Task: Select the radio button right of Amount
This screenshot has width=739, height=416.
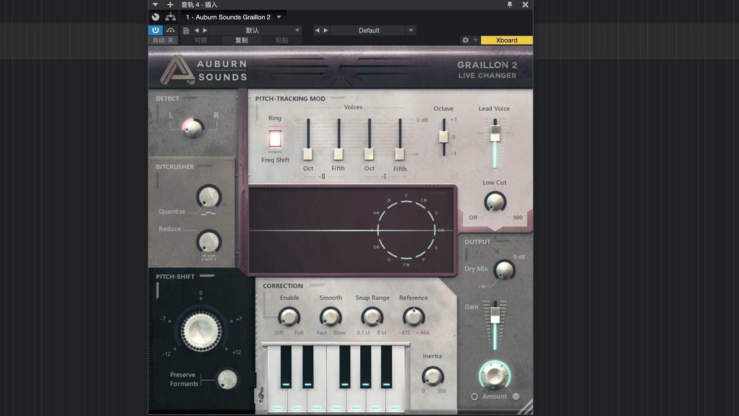Action: pos(516,396)
